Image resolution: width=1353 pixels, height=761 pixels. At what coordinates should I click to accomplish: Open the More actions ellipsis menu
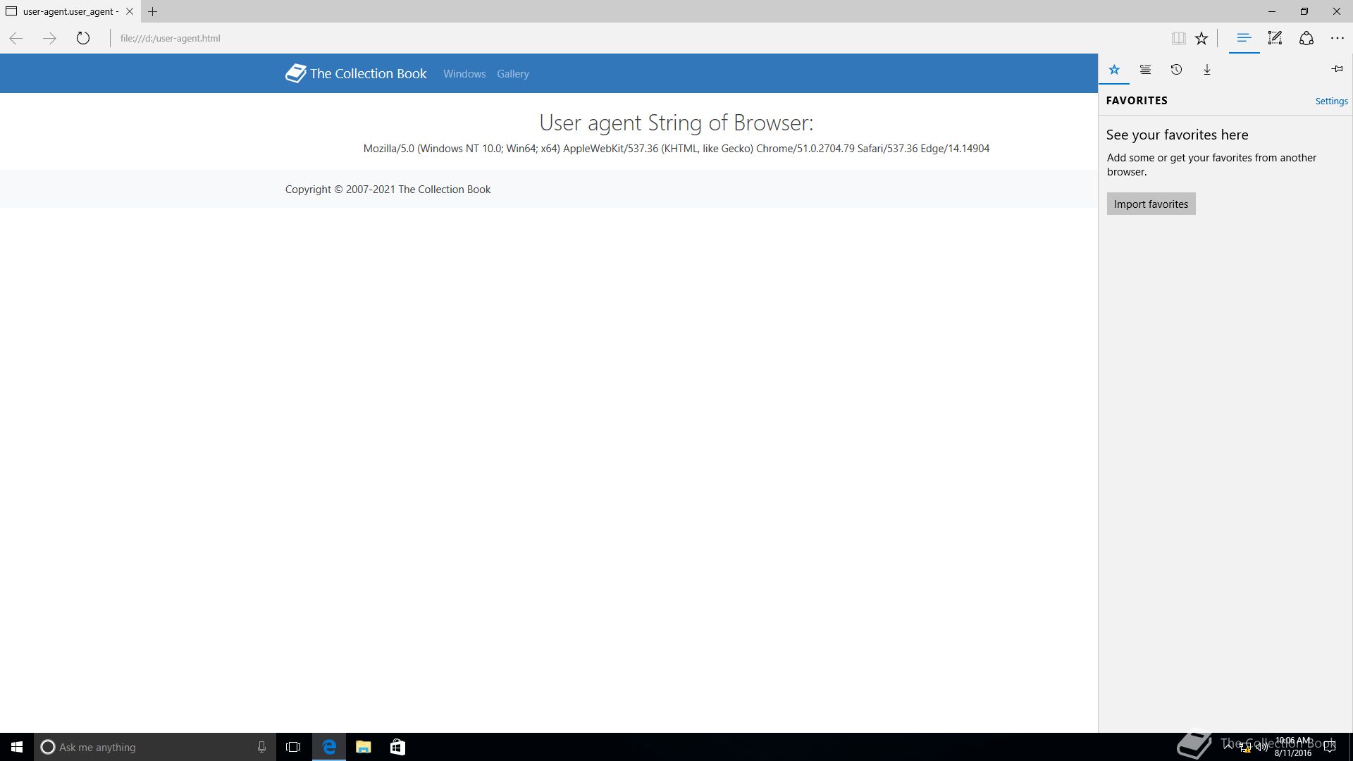tap(1337, 38)
